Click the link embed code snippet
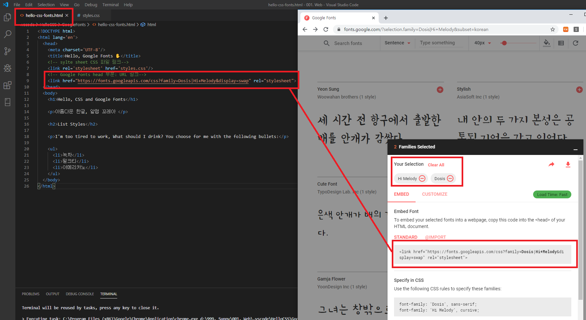The image size is (586, 320). 483,254
